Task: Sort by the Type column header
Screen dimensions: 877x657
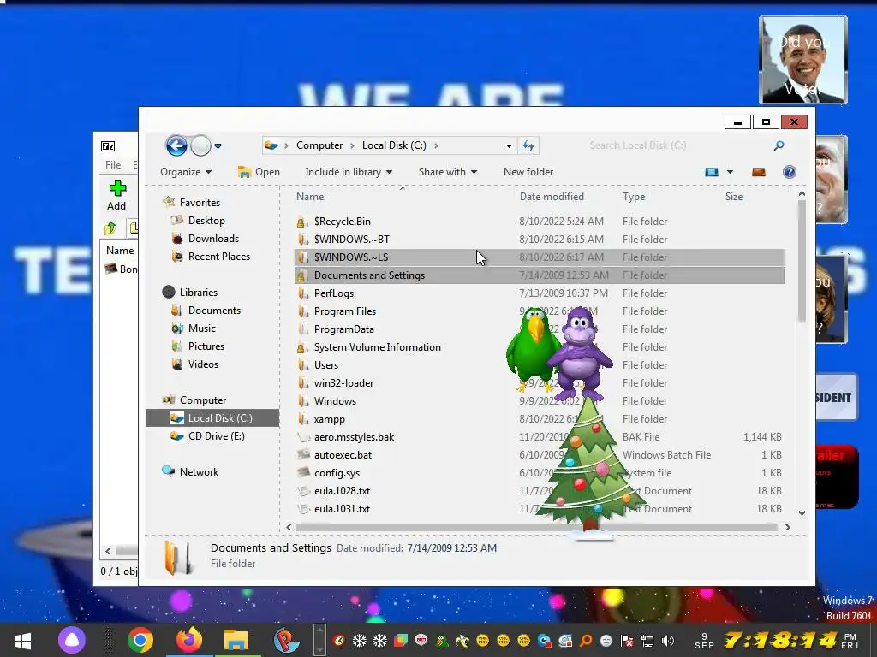Action: [x=634, y=197]
